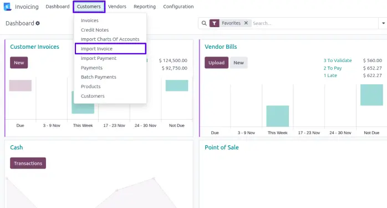Open Batch Payments menu item
The image size is (387, 208).
pyautogui.click(x=99, y=77)
